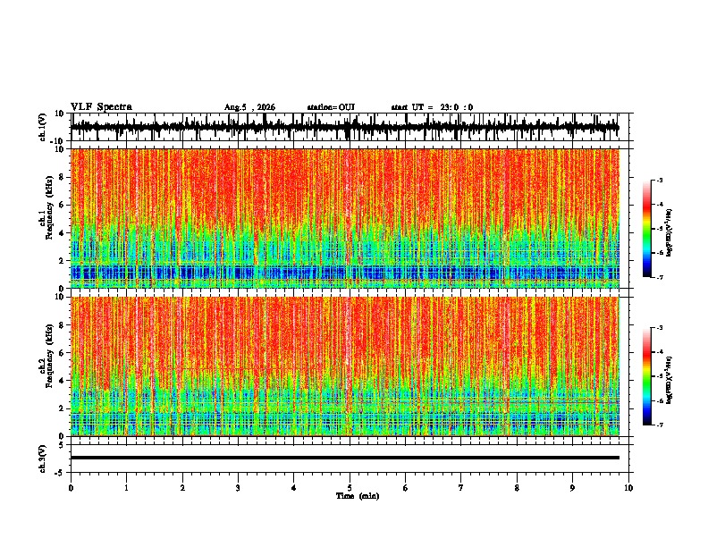Click the "-3" tick of ch.1 color bar
708x547 pixels.
pyautogui.click(x=659, y=180)
